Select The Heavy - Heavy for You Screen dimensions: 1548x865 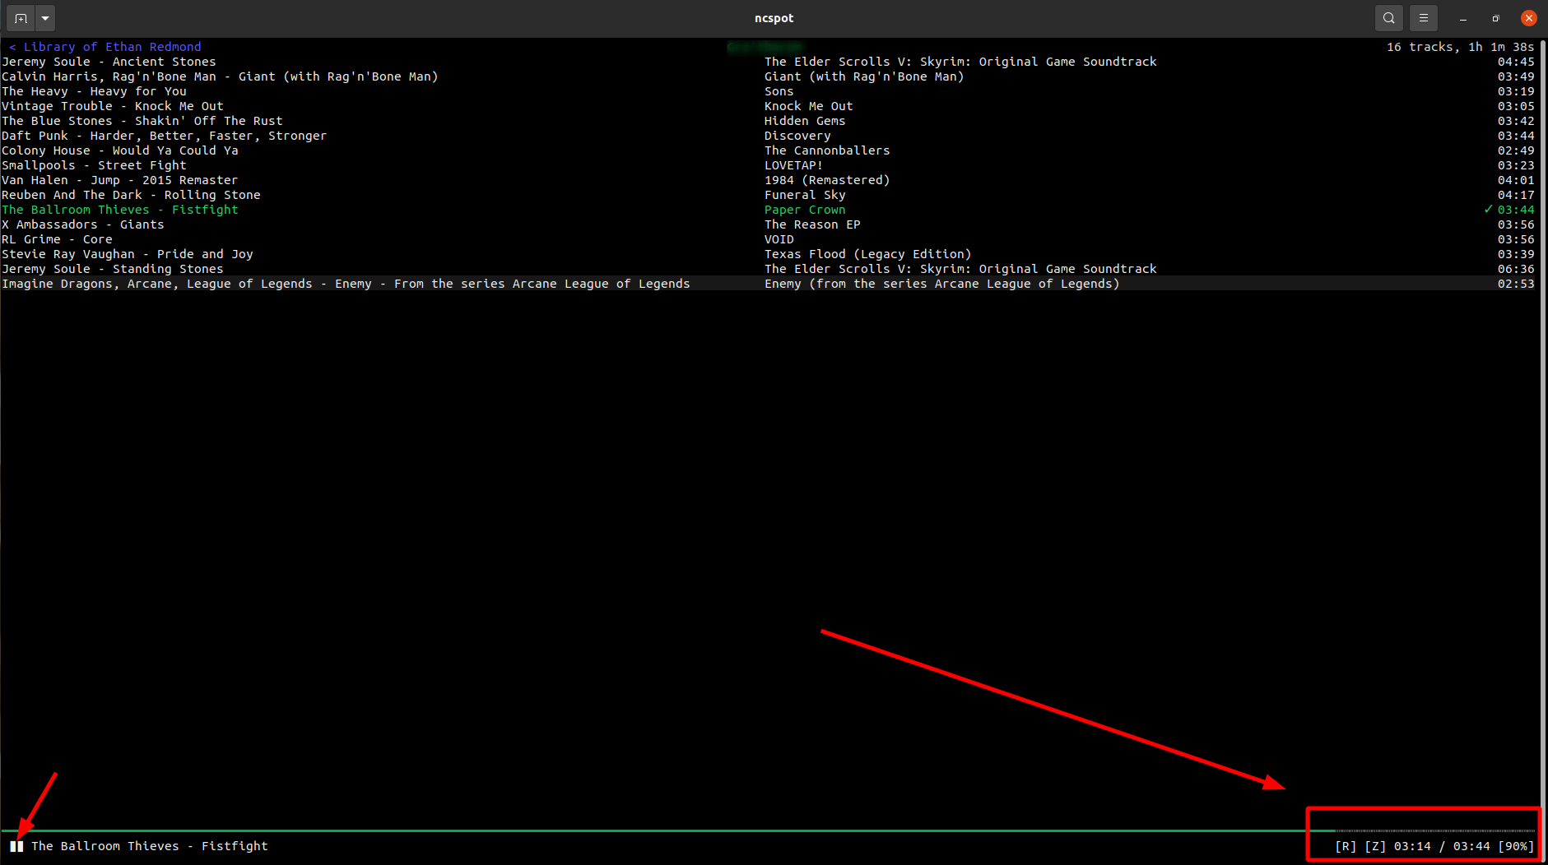click(768, 91)
